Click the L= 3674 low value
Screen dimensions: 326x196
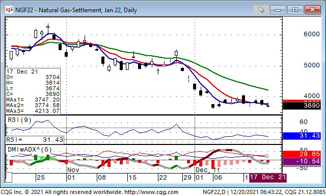[x=33, y=88]
